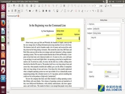Click Options in sticky note popup
The height and width of the screenshot is (94, 125).
tap(77, 34)
